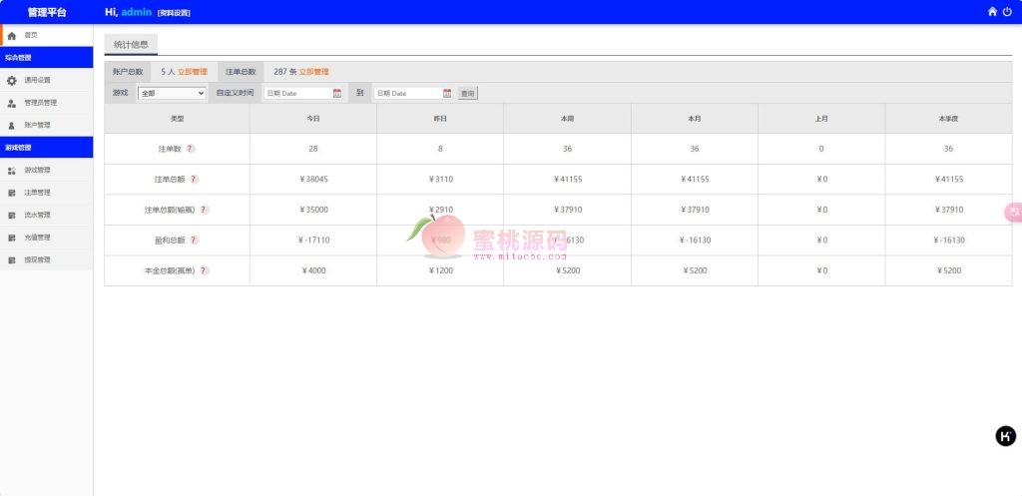
Task: Click the 资料设置 link in header
Action: coord(174,13)
